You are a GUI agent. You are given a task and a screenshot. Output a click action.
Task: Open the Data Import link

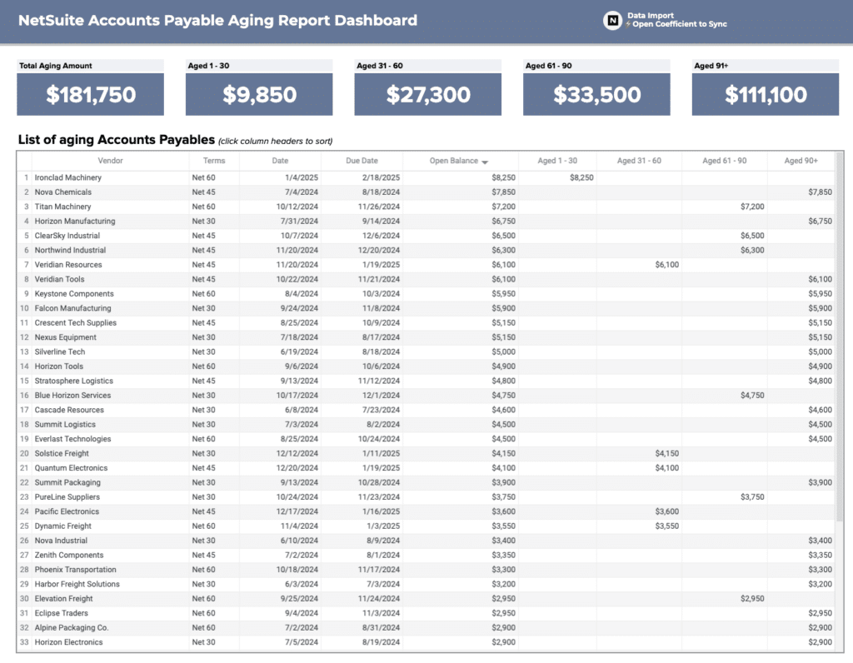(650, 16)
